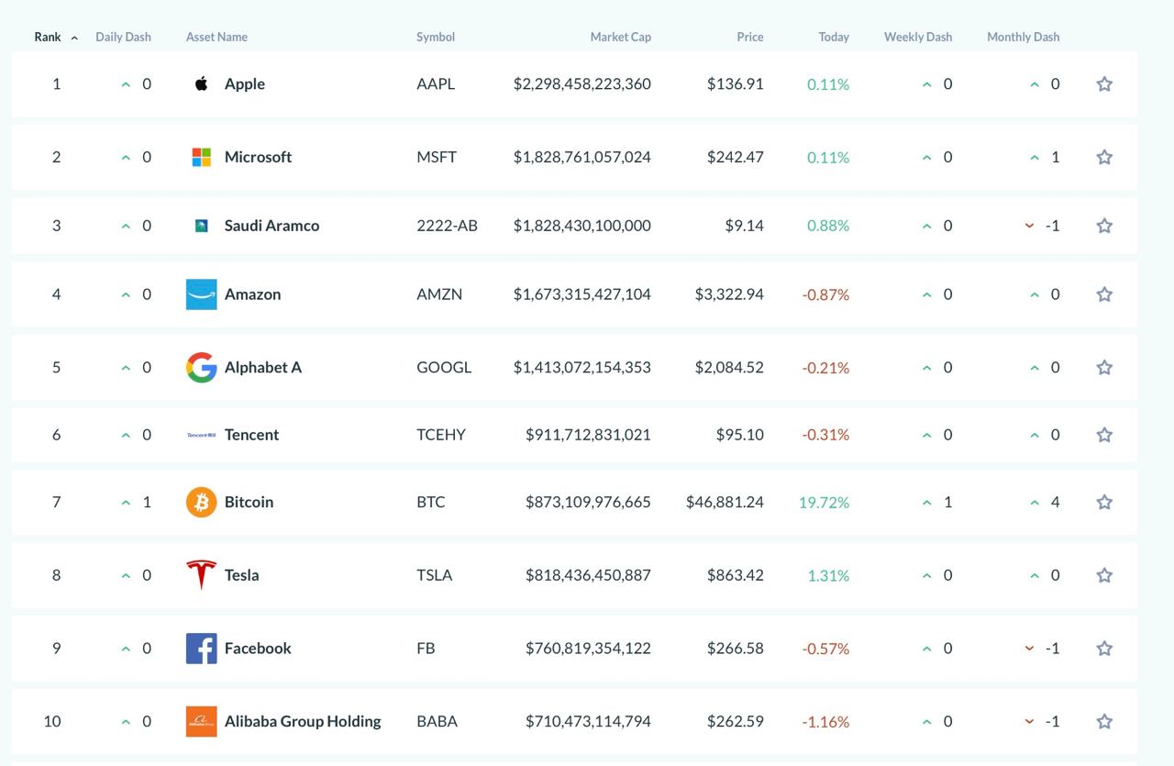This screenshot has width=1174, height=766.
Task: Click Tencent market cap $911,712,831,021
Action: 588,435
